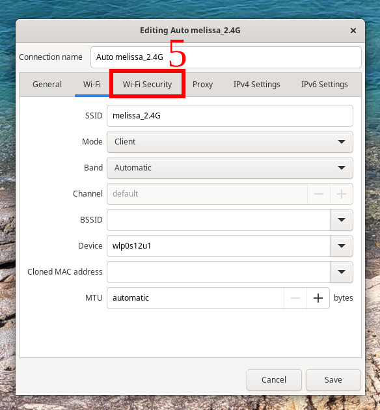
Task: Click the 'bytes' unit label
Action: click(x=344, y=298)
